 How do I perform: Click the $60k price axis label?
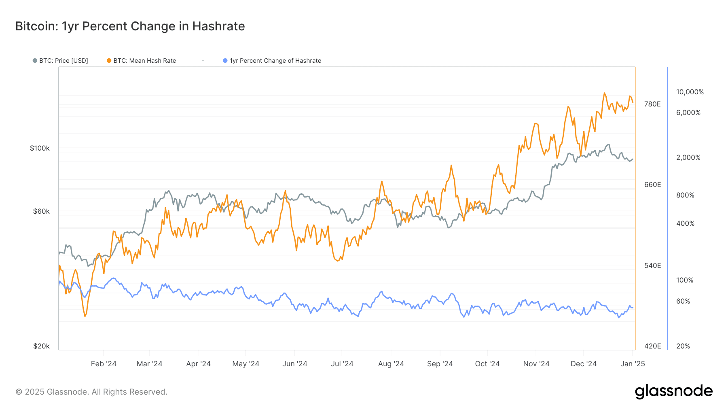tap(41, 211)
